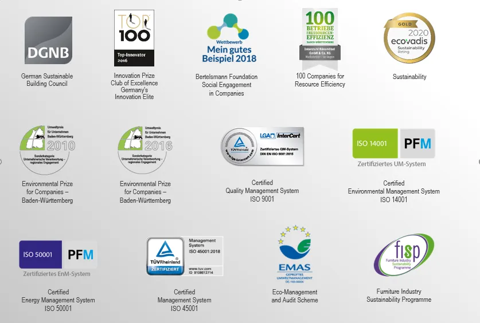Click the Environmental Prize caption under 2010 logo
Screen dimensions: 480x323
tap(47, 192)
